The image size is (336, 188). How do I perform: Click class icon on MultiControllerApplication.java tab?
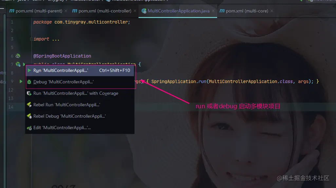144,11
